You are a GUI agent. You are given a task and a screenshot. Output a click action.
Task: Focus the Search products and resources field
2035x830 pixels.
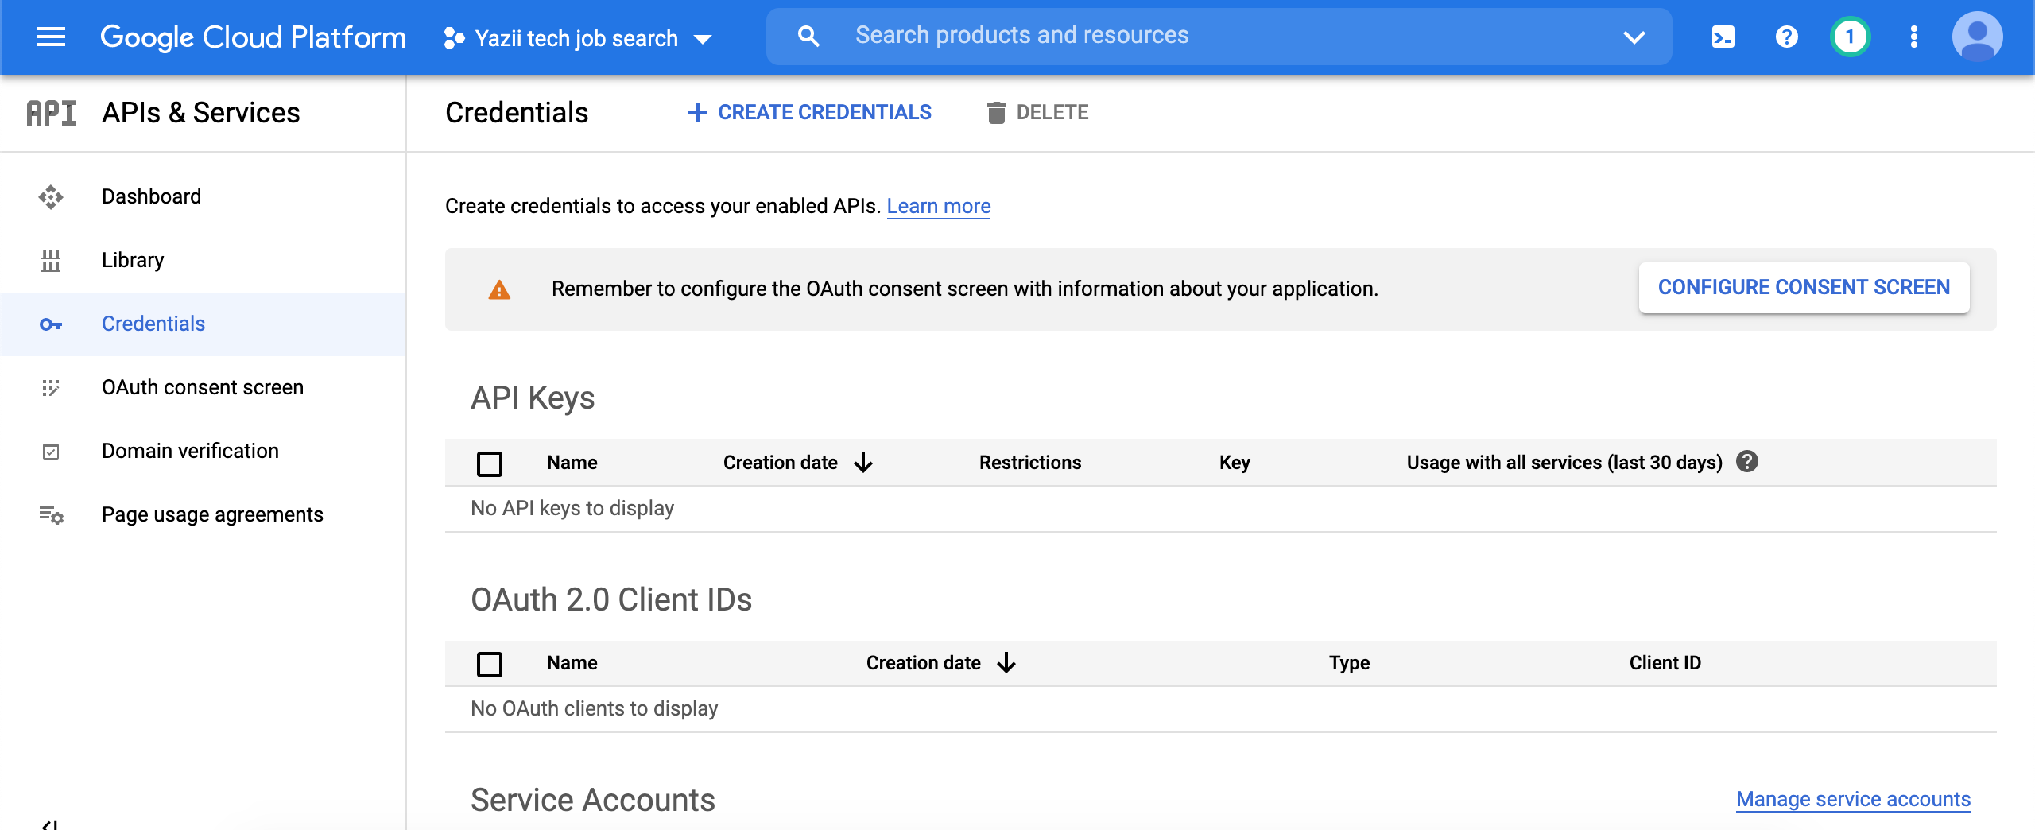coord(1219,36)
